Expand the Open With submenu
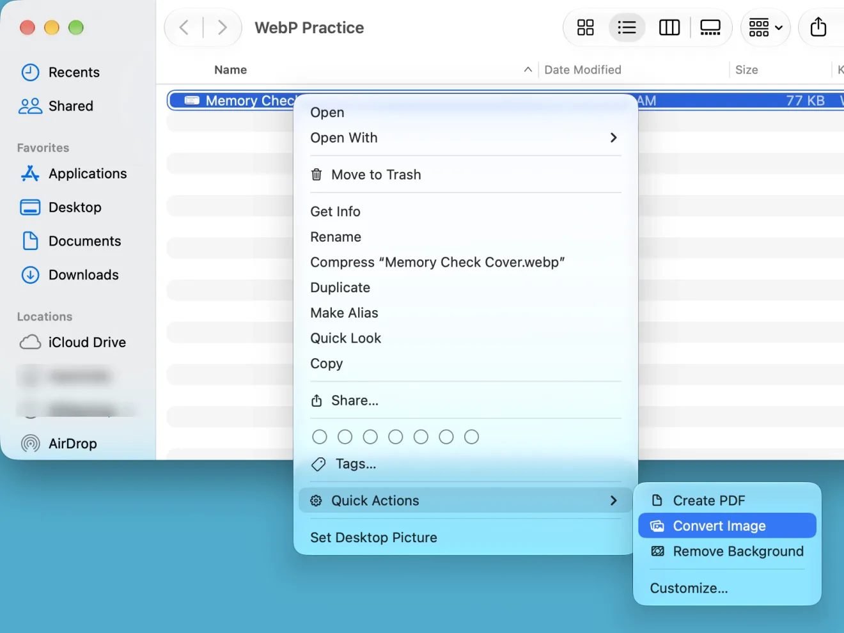Screen dimensions: 844x633 [465, 137]
